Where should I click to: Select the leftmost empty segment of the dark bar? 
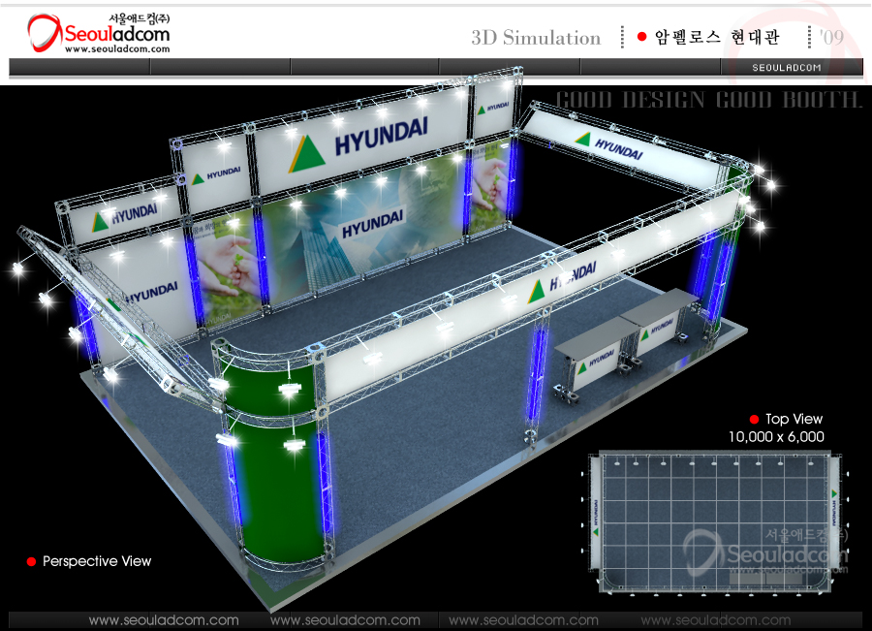click(x=79, y=67)
